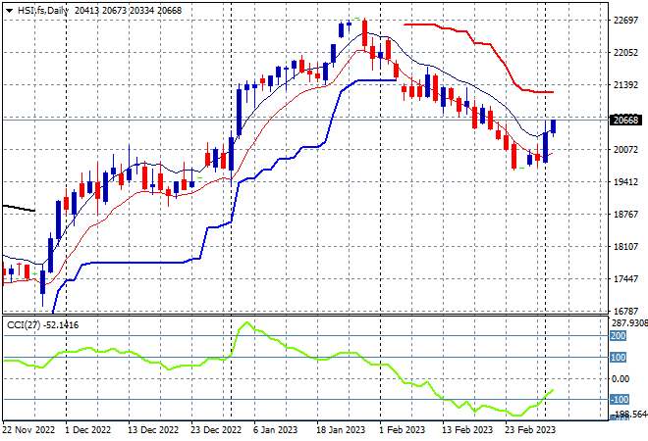The height and width of the screenshot is (441, 648).
Task: Click the 1 Feb 2023 date label
Action: 402,430
